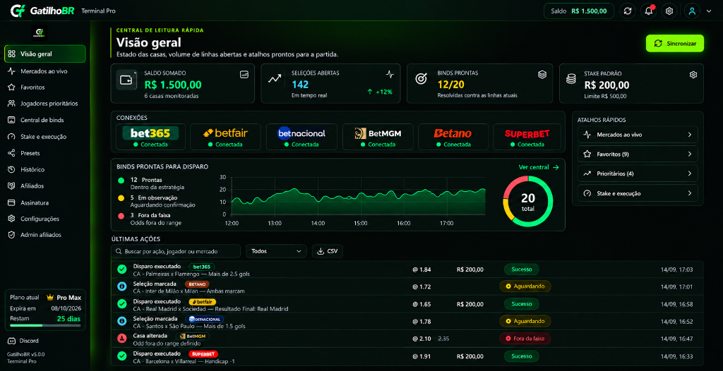Screen dimensions: 723x371
Task: Click the notification bell icon
Action: [648, 11]
